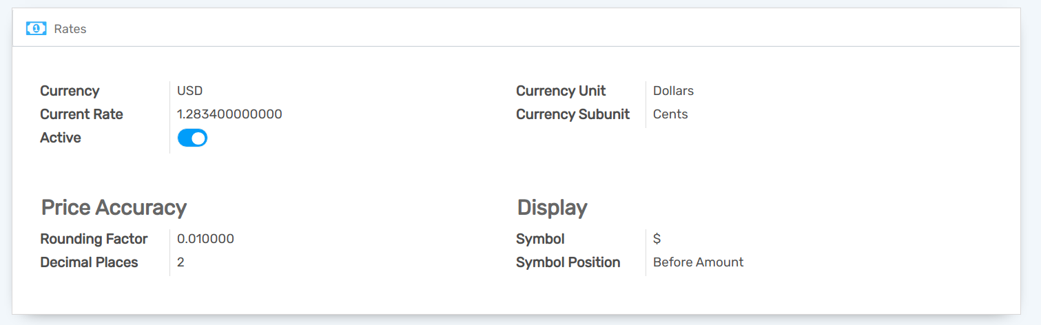Click the $ symbol field value
This screenshot has height=325, width=1041.
click(x=657, y=239)
